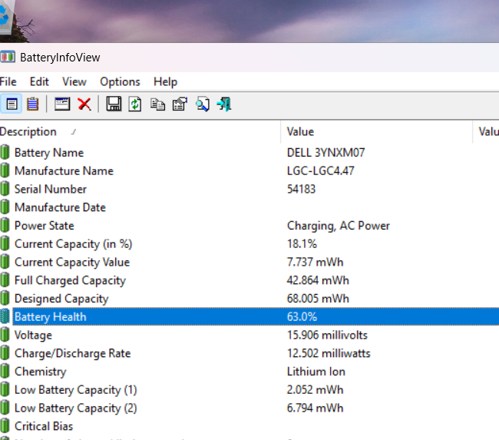
Task: Click the battery icon beside Current Capacity Value
Action: 5,262
